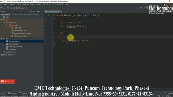The width and height of the screenshot is (173, 97).
Task: Select WhileLoop.kt in the project tree
Action: pos(13,49)
